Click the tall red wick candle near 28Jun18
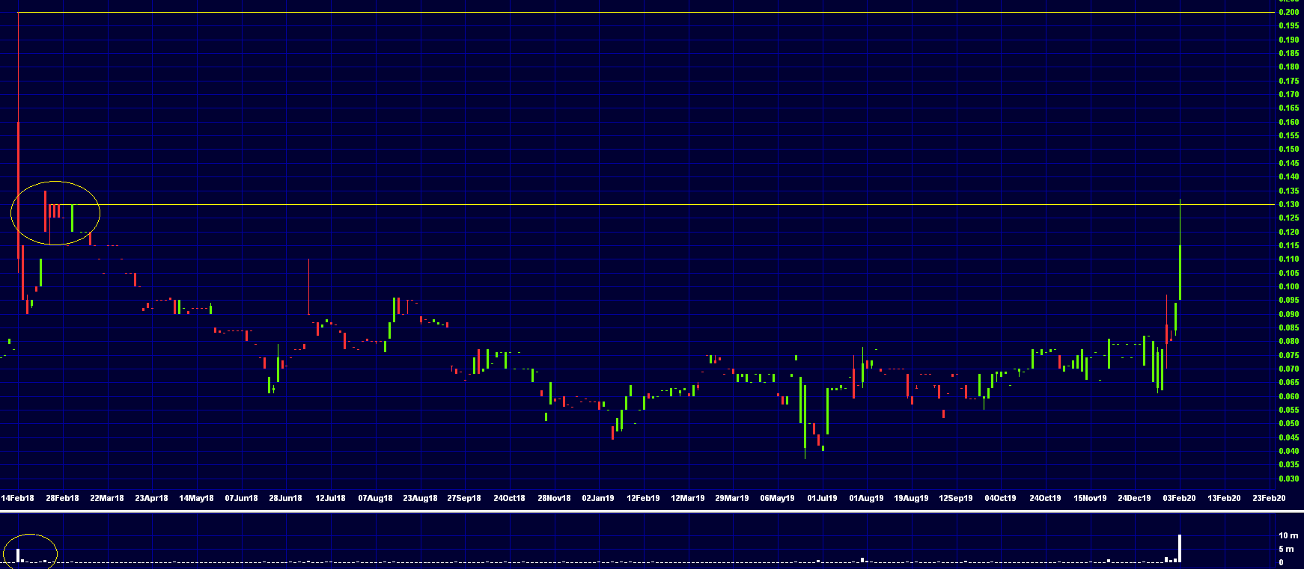This screenshot has width=1304, height=569. (308, 287)
